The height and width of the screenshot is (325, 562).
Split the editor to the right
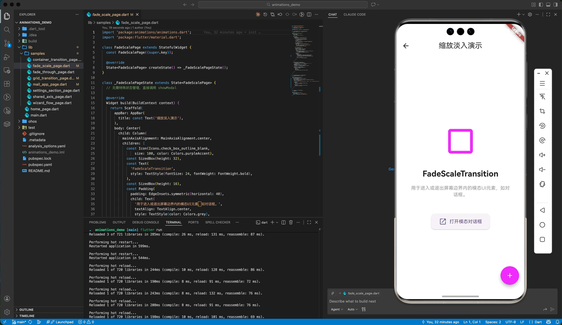[x=309, y=14]
